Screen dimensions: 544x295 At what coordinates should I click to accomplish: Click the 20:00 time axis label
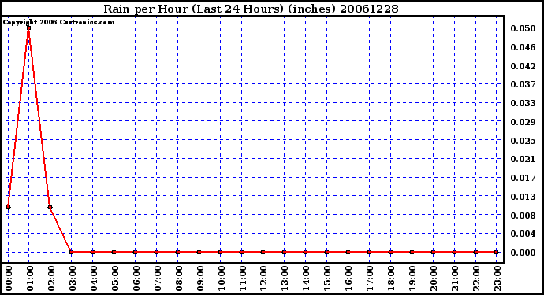434,278
